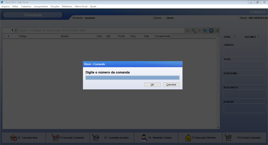
Task: Open the Arquivo menu
Action: 5,6
